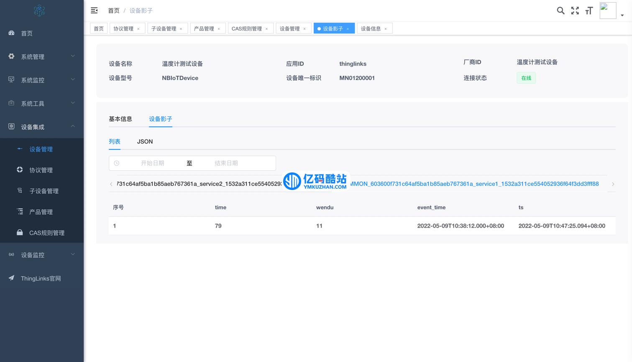Screen dimensions: 632x362
Task: Click the wendu column header
Action: point(325,207)
